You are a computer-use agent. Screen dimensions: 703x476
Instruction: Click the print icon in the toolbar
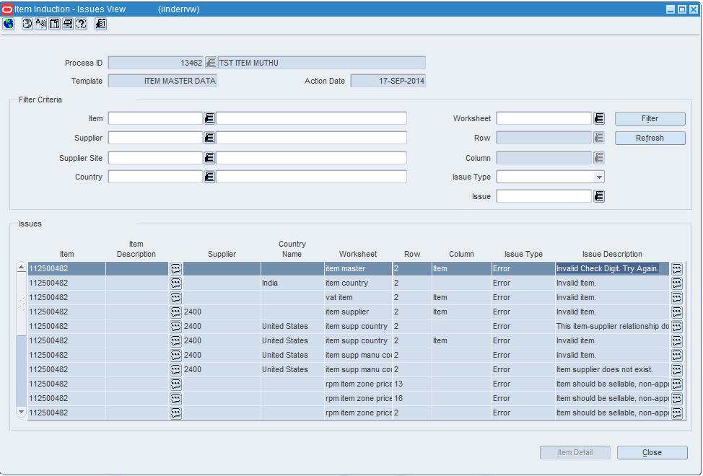point(68,24)
